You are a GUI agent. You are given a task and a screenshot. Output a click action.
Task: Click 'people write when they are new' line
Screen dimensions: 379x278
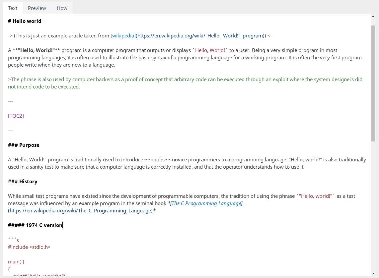pos(61,65)
